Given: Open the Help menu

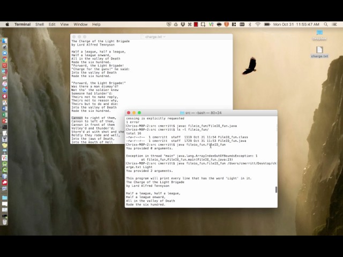Looking at the screenshot, I should (x=96, y=25).
